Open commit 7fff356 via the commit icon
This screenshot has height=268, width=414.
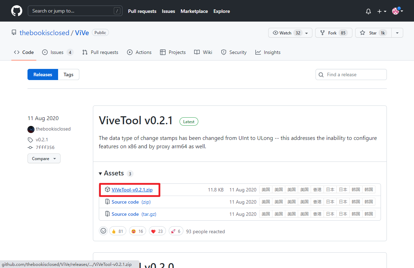pyautogui.click(x=31, y=147)
